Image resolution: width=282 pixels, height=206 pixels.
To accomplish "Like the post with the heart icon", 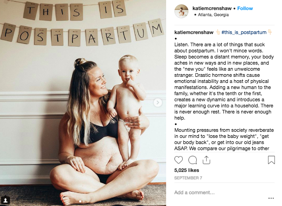I will [178, 160].
